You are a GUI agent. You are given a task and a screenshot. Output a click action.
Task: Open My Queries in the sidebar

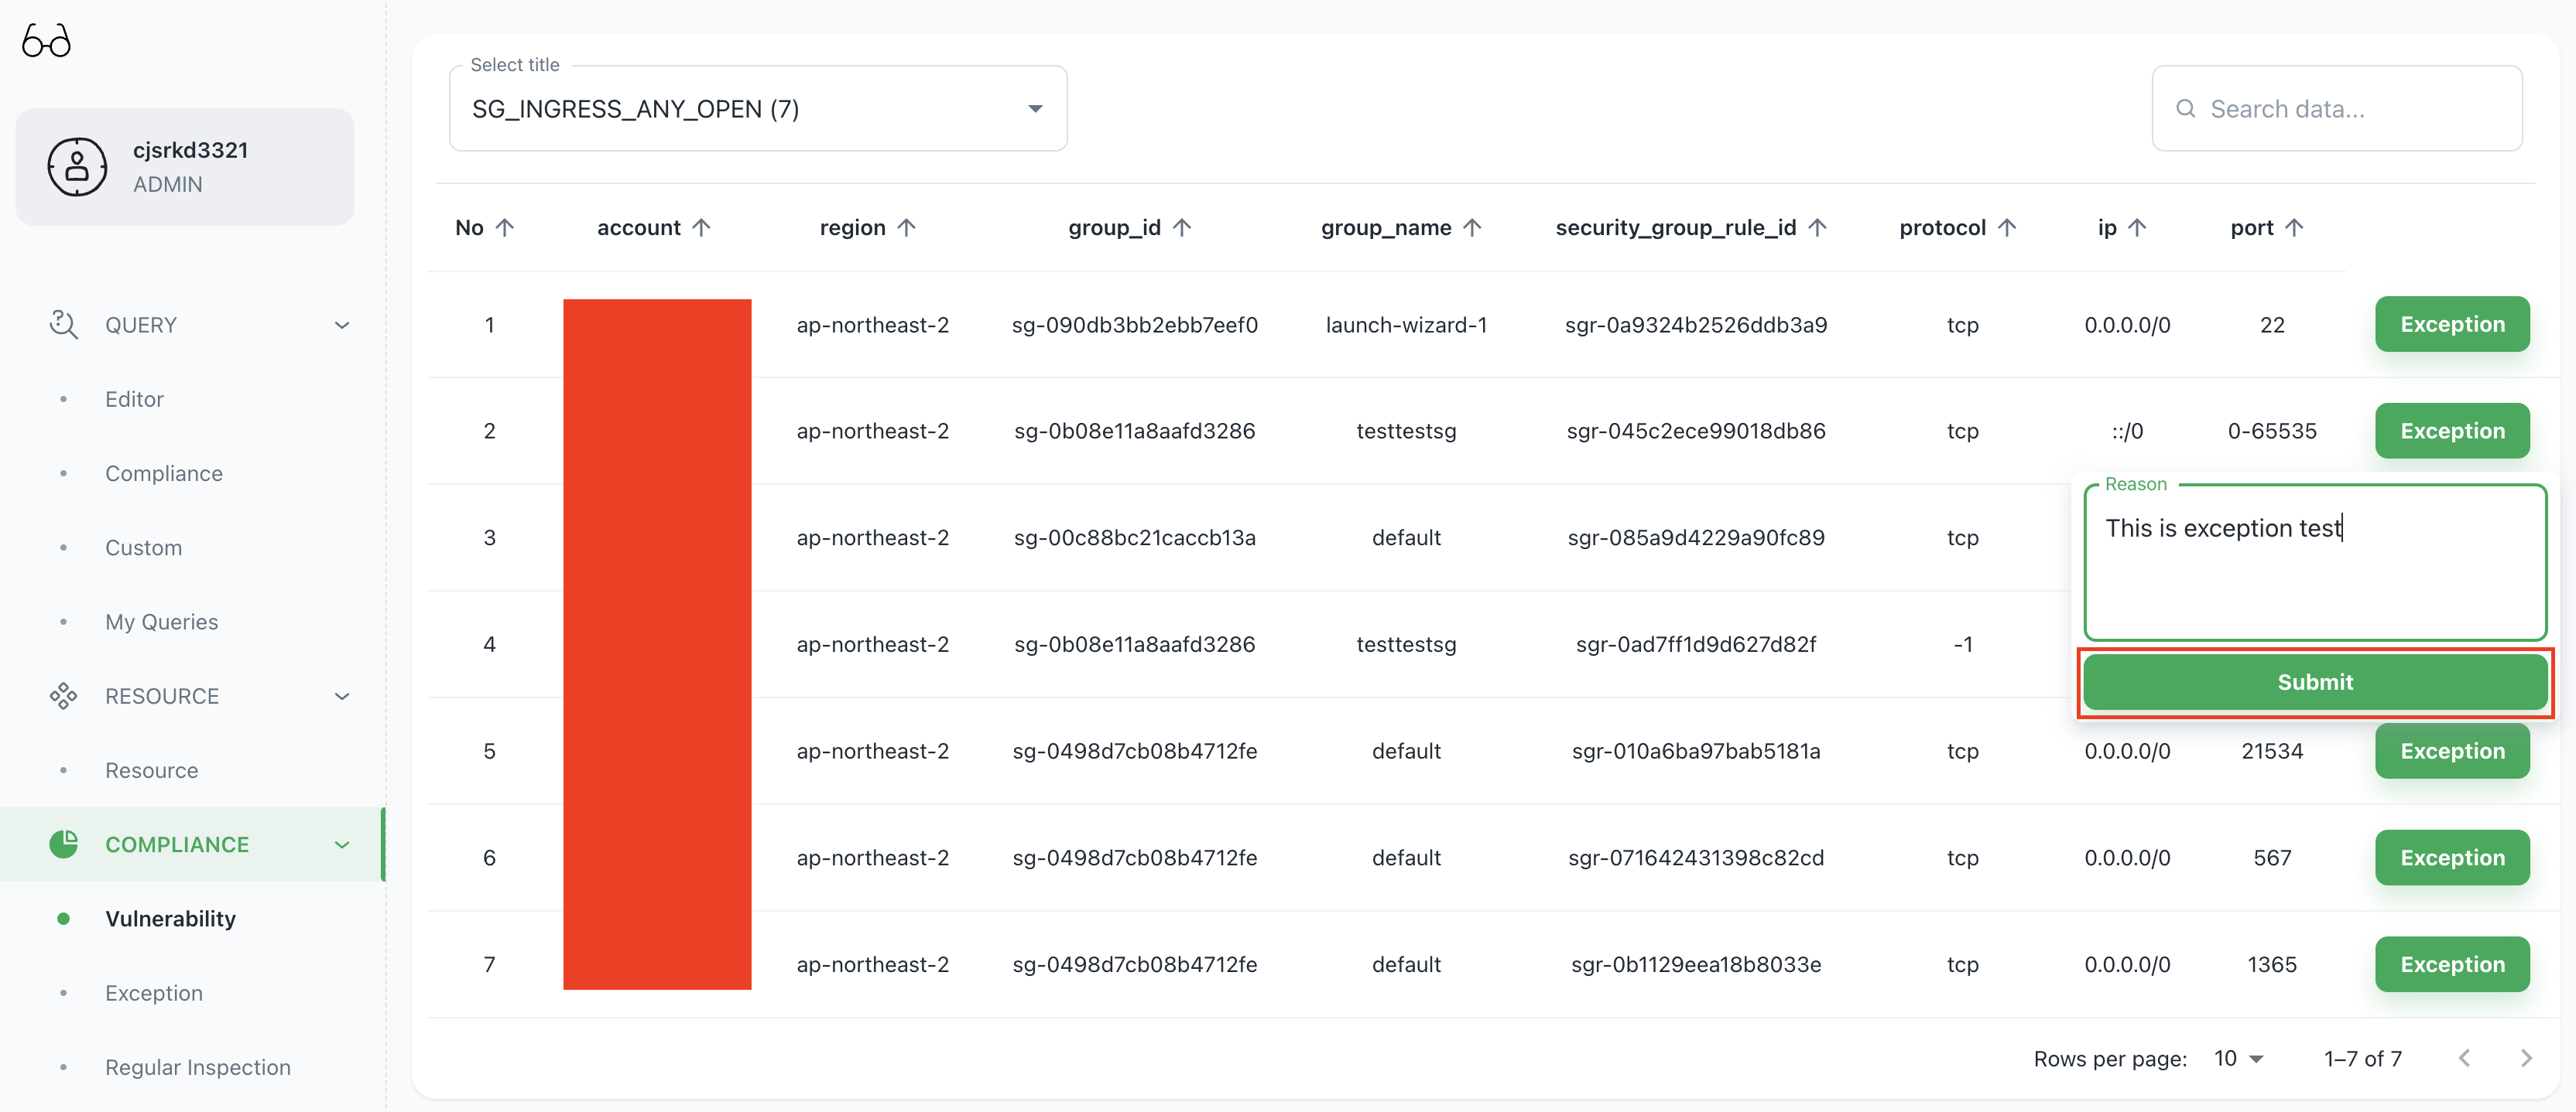point(161,622)
